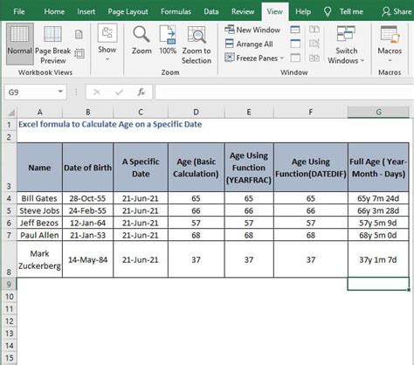Click Zoom to Selection

pos(197,45)
